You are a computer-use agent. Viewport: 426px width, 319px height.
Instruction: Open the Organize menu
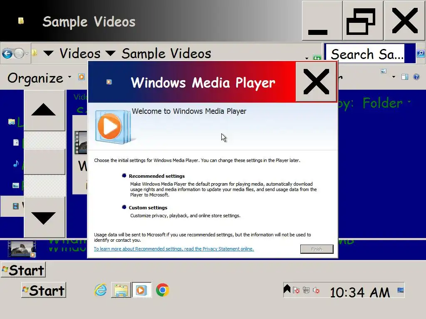[40, 78]
